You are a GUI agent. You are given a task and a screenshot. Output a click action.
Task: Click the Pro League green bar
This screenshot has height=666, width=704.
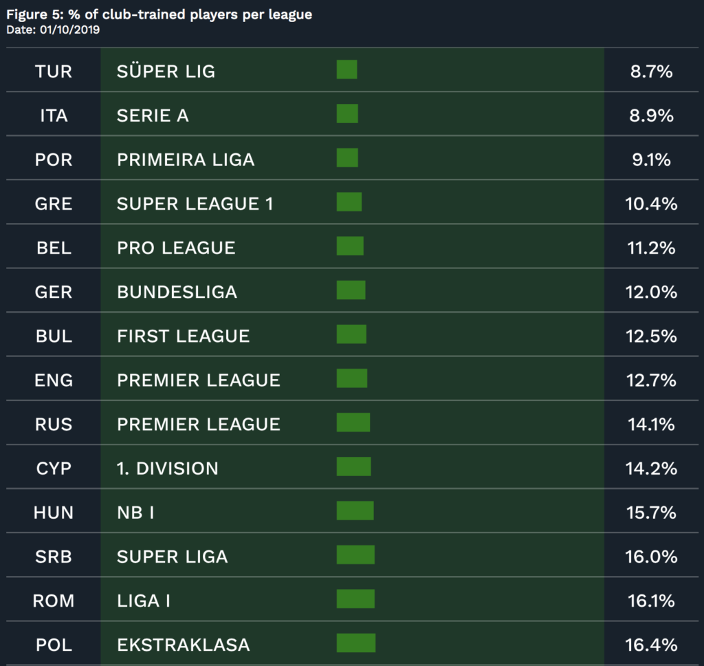(350, 246)
